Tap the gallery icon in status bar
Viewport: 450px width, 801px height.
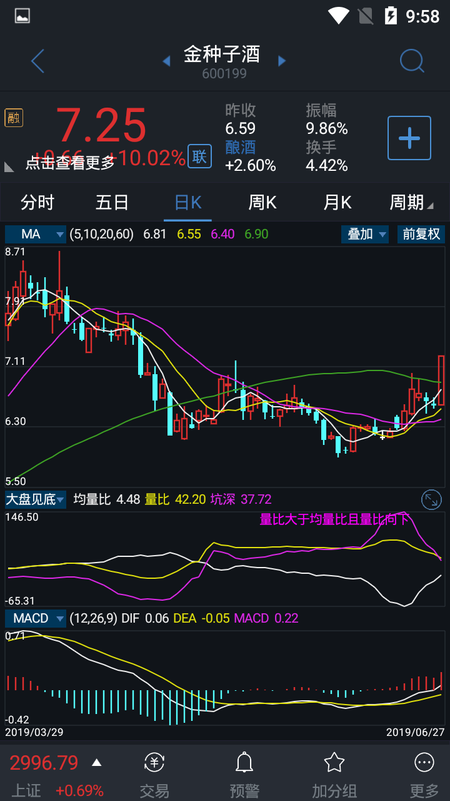pyautogui.click(x=22, y=16)
